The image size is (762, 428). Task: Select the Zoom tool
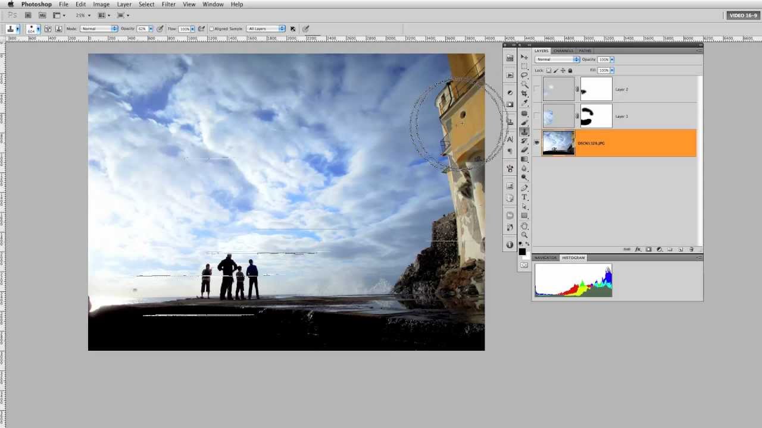[x=524, y=235]
